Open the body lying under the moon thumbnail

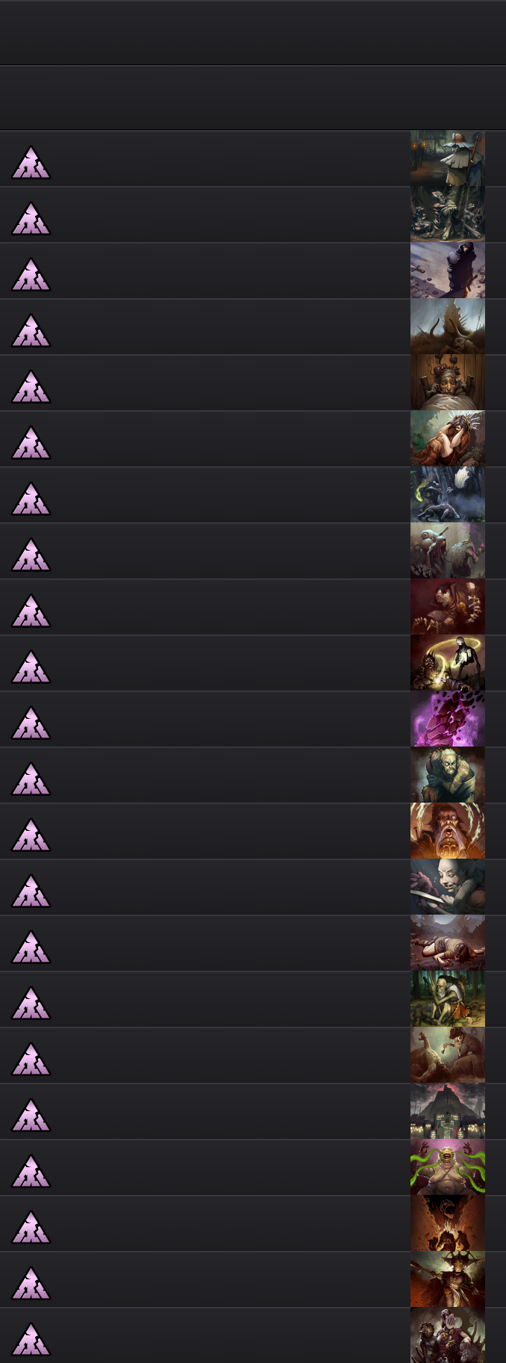pos(448,943)
